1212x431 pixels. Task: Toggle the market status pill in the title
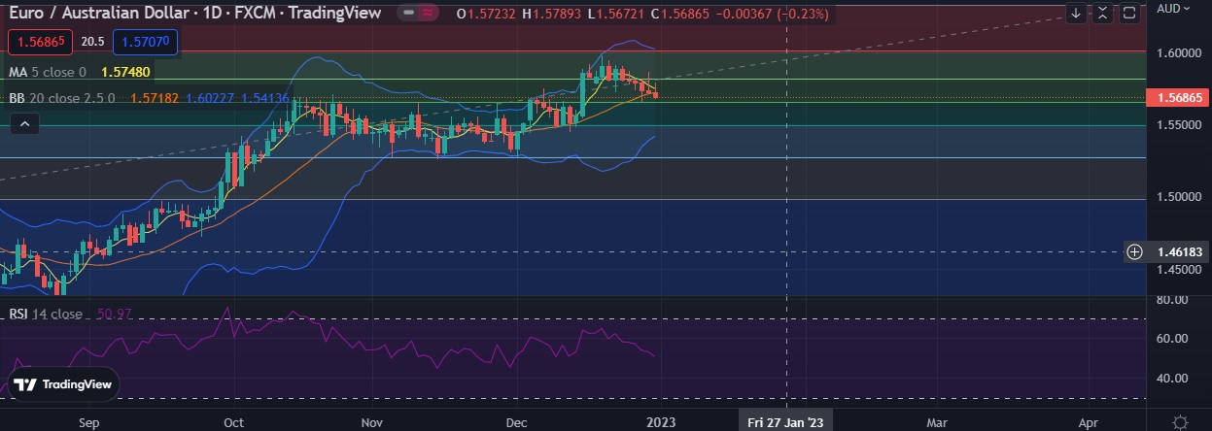[421, 13]
